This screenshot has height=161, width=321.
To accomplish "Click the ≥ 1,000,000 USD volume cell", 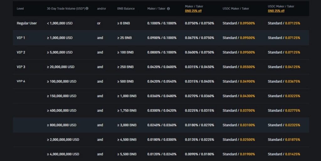I will 60,38.
